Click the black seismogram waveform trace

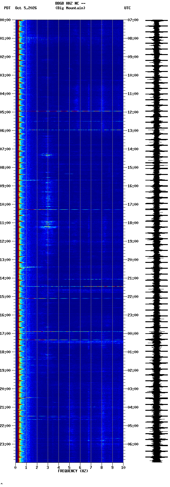coord(157,241)
